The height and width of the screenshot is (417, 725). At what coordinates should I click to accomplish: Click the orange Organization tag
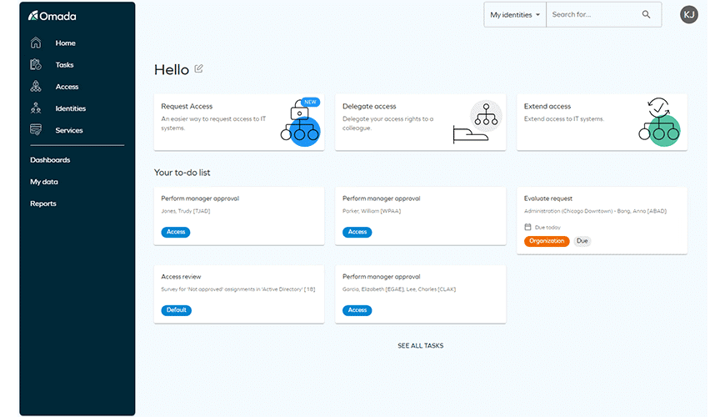pyautogui.click(x=547, y=241)
